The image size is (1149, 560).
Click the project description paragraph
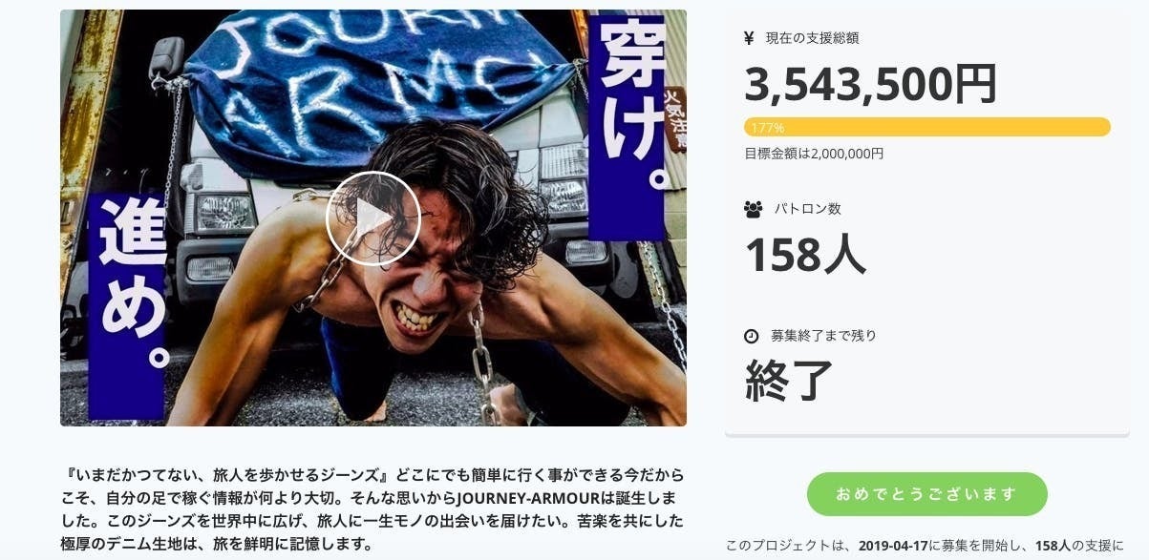[372, 508]
